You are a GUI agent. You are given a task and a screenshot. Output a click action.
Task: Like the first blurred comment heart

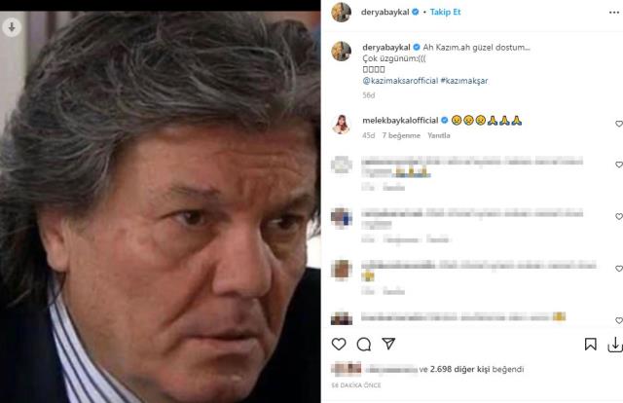[x=619, y=165]
